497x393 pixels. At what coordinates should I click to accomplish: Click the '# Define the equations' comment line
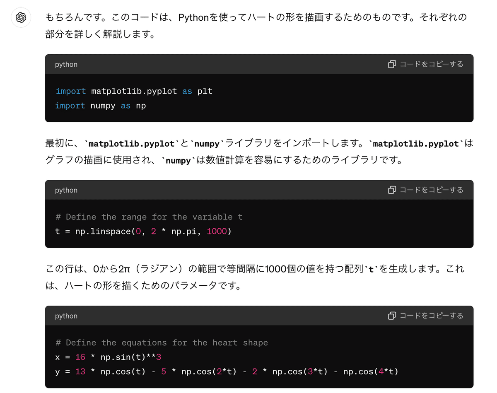click(162, 343)
